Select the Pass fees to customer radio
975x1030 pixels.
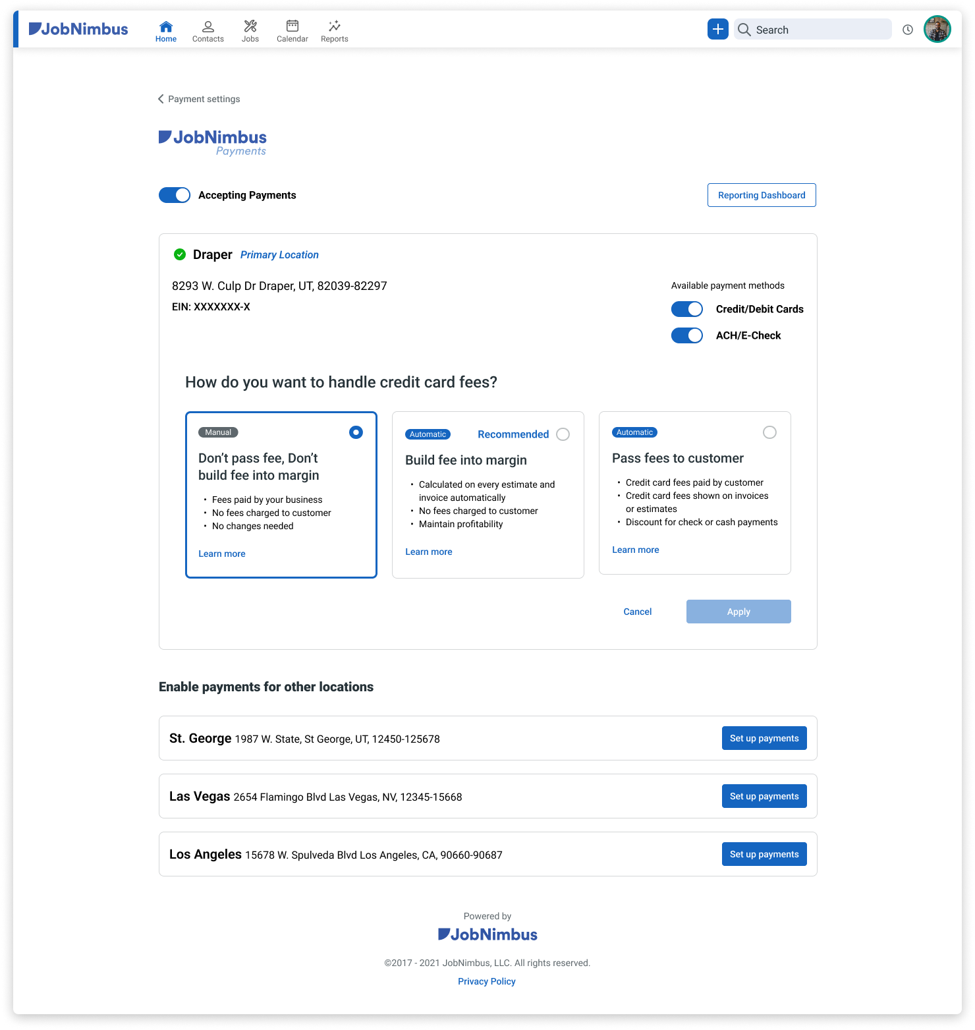[x=769, y=432]
